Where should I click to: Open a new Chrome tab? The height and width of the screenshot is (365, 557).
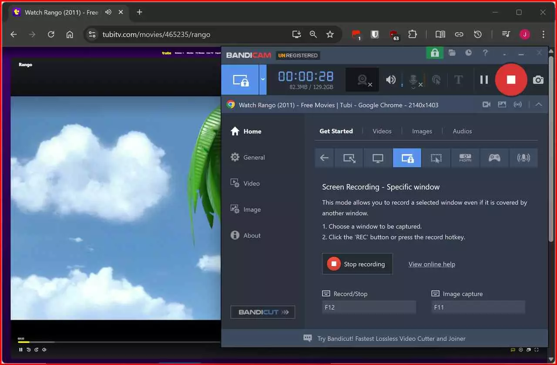click(139, 12)
